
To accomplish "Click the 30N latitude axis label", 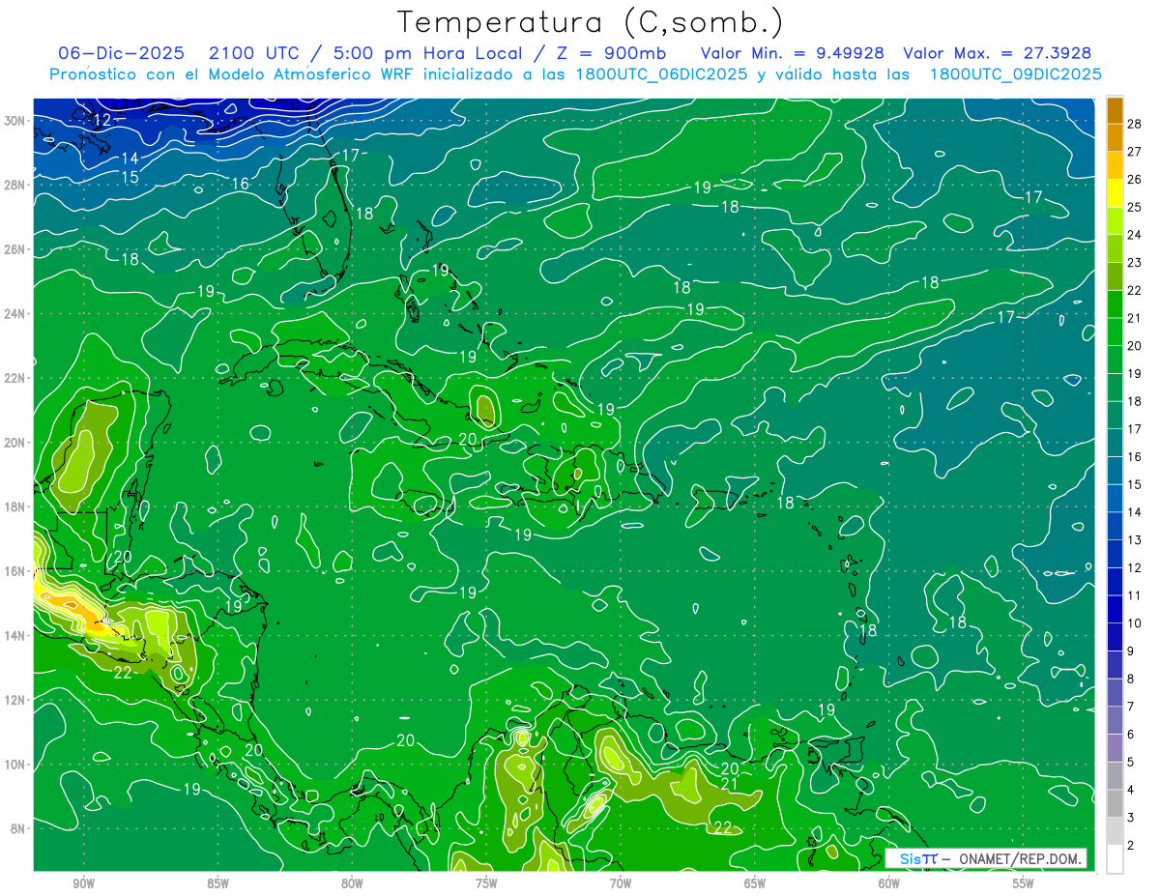I will tap(14, 121).
